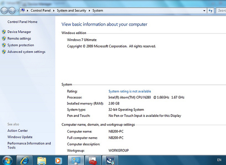Screen dimensions: 226x165
Task: Click the 'Processor:' label
Action: [x=75, y=98]
